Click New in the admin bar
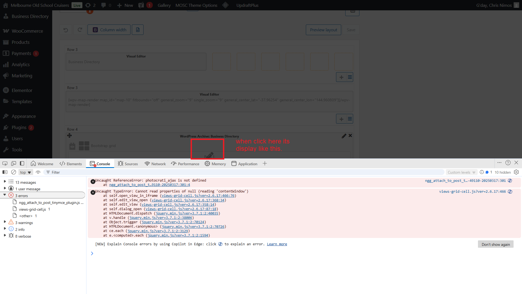The width and height of the screenshot is (522, 294). click(x=125, y=5)
